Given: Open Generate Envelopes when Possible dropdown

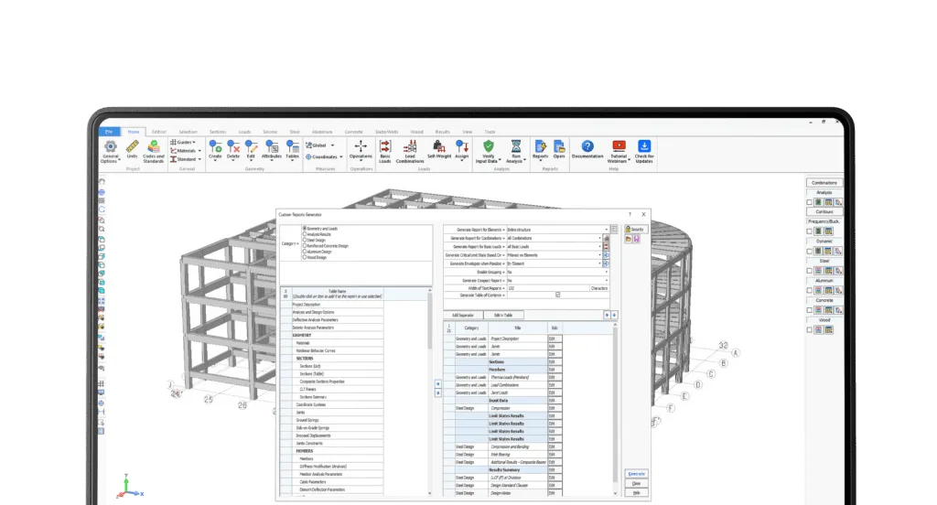Looking at the screenshot, I should (x=600, y=263).
